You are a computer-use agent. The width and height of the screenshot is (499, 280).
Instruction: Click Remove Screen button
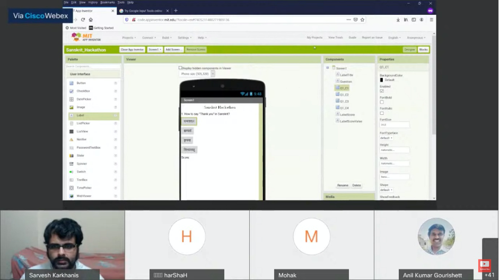pyautogui.click(x=196, y=50)
